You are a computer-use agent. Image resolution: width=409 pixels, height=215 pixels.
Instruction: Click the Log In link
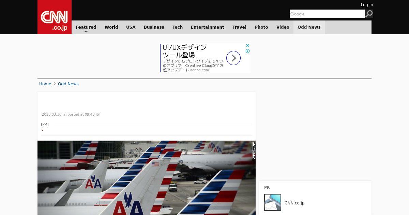[367, 5]
